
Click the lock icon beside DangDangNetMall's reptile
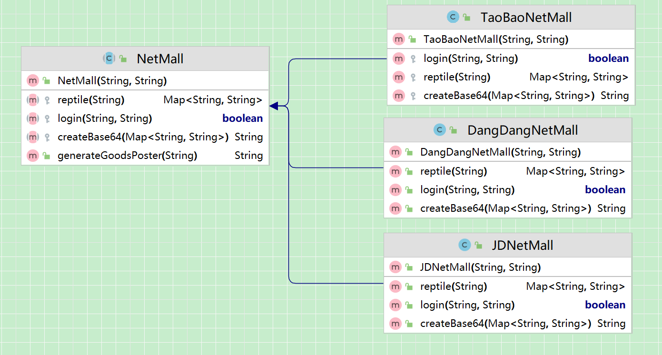pos(409,171)
